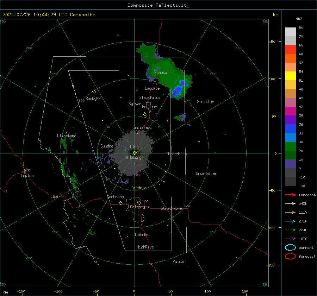Click the Innisfail city label
This screenshot has height=296, width=317.
tap(142, 127)
